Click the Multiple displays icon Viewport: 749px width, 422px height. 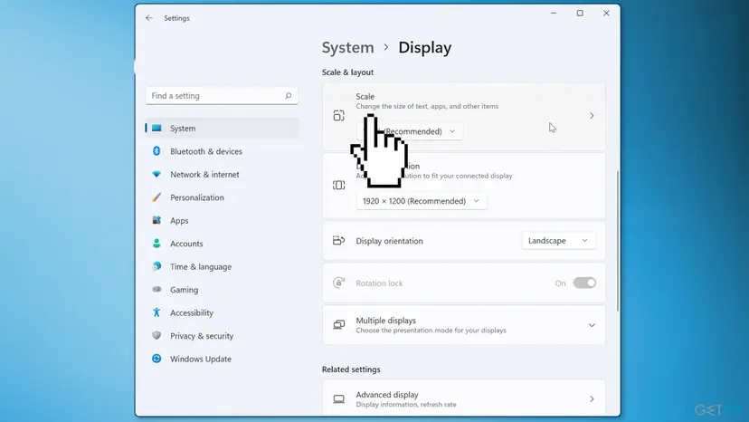tap(338, 325)
